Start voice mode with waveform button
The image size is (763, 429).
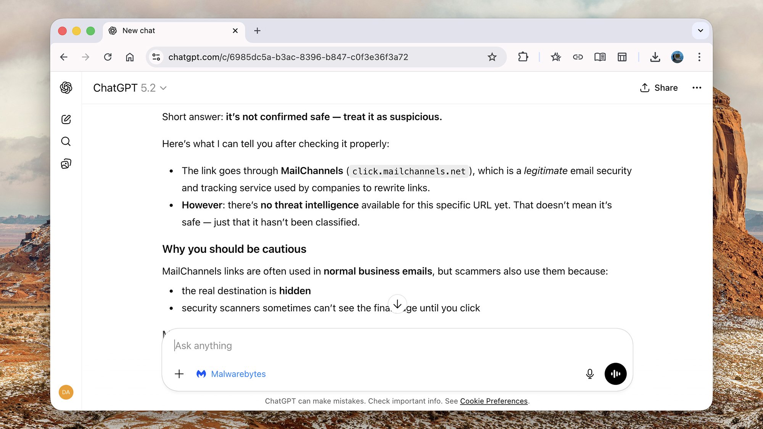pos(615,374)
